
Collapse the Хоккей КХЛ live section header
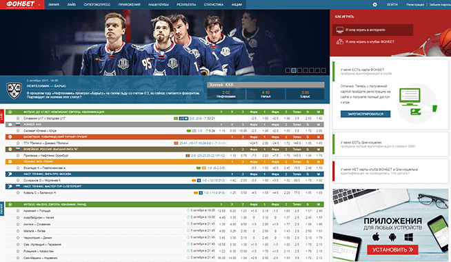[x=165, y=125]
